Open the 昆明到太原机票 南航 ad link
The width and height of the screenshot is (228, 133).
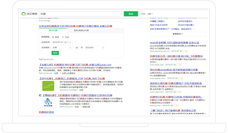click(177, 83)
